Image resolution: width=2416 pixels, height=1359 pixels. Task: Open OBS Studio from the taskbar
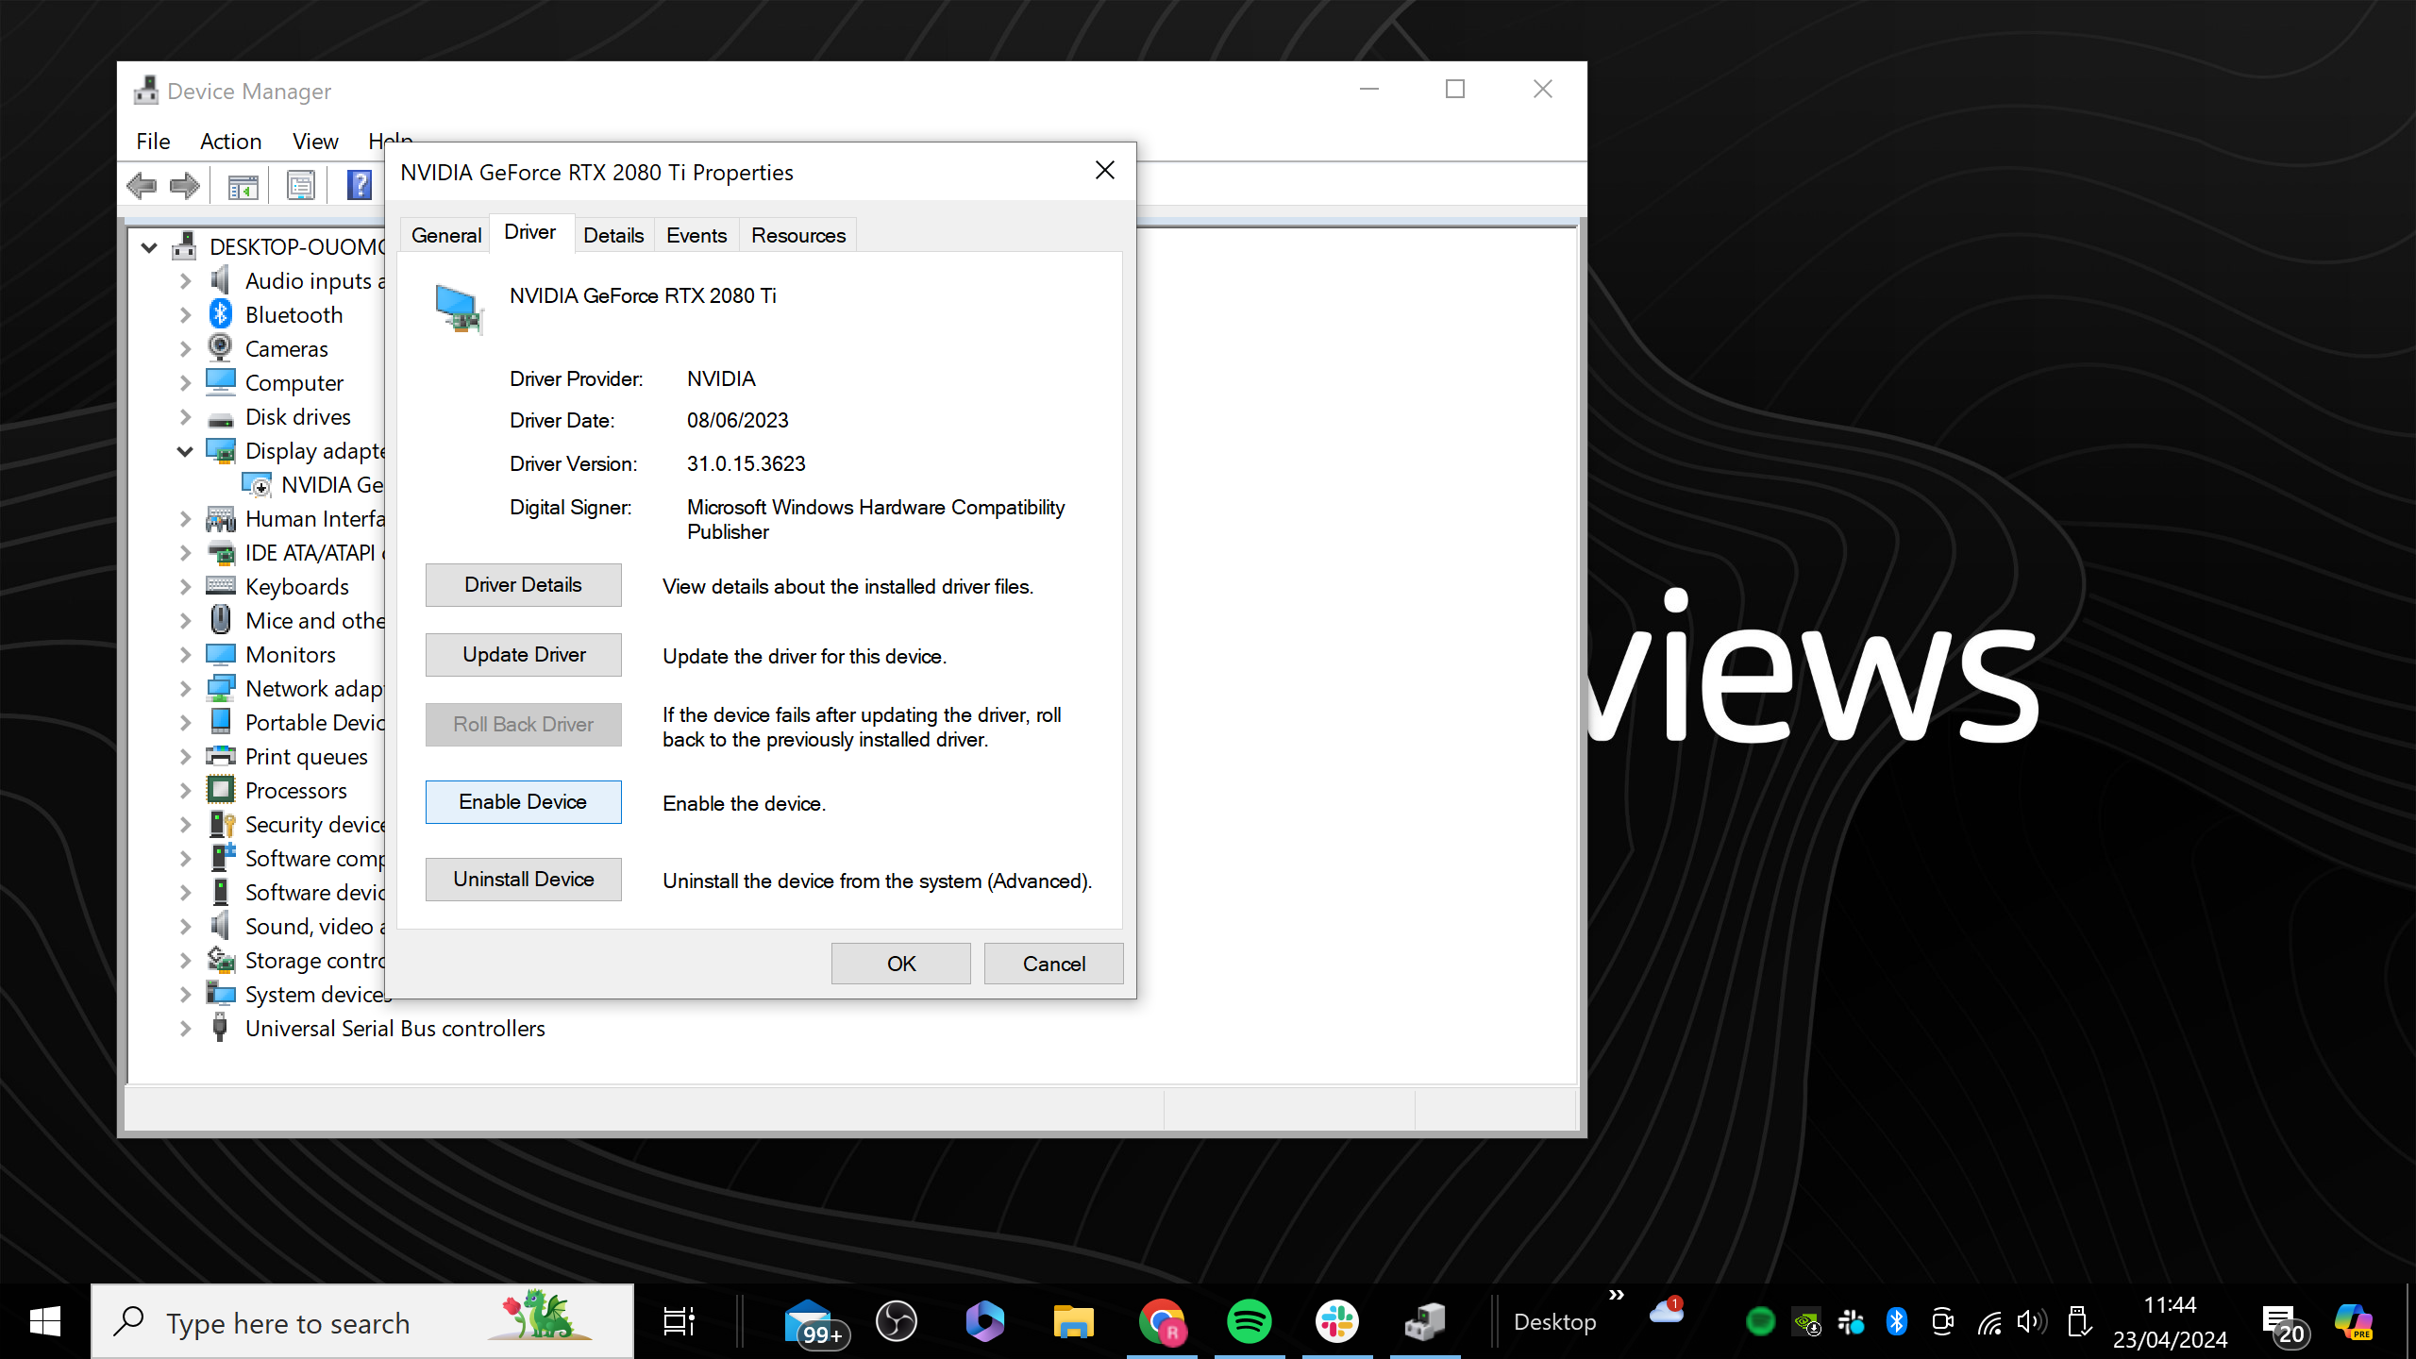point(897,1321)
